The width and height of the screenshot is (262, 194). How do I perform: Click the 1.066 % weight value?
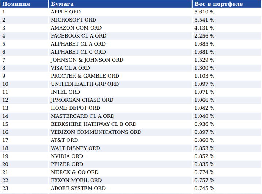tap(204, 100)
